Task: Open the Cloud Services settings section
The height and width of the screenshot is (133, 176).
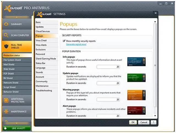Action: coord(46,31)
